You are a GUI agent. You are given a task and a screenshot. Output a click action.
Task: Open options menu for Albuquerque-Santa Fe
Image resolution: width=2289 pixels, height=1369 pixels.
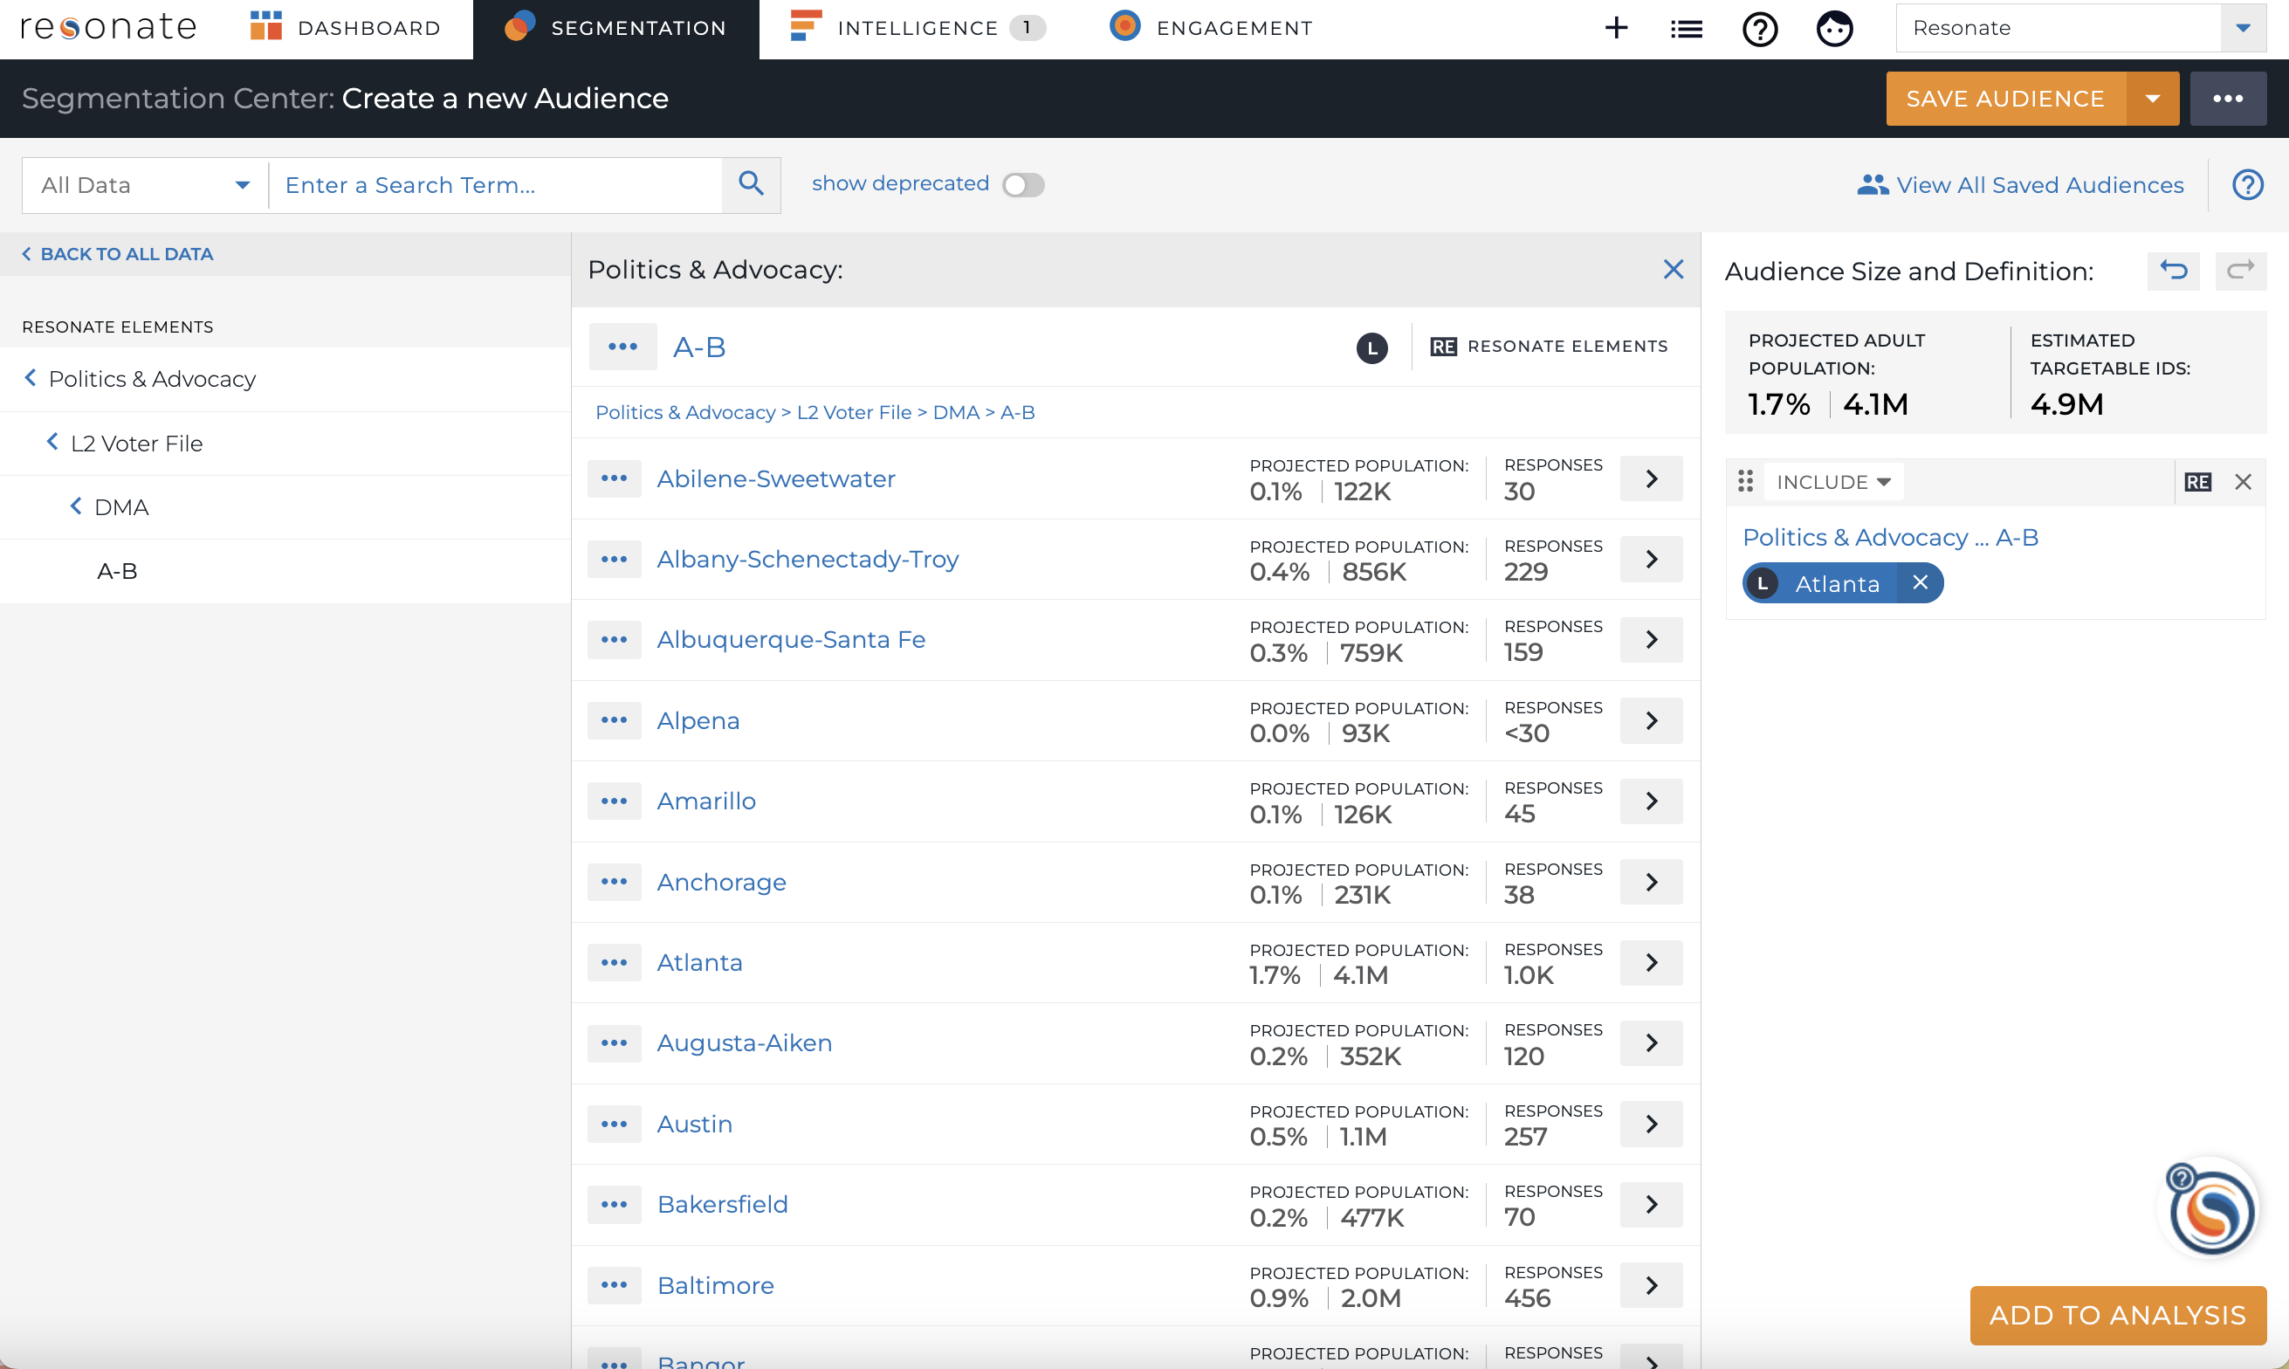click(615, 639)
